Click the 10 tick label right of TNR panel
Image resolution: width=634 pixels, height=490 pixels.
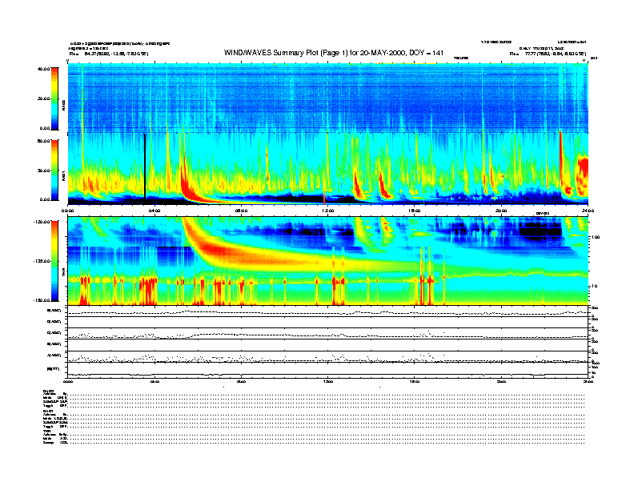(x=595, y=286)
